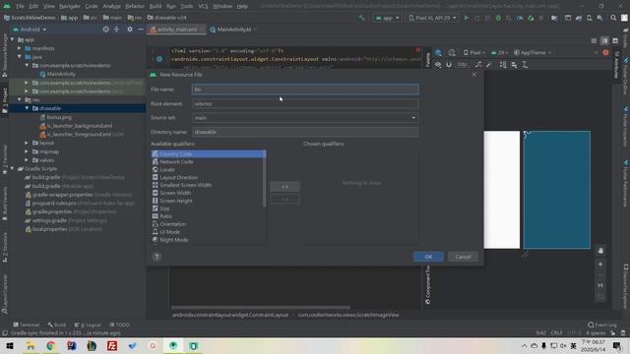Open the File menu
The width and height of the screenshot is (630, 354).
20,6
